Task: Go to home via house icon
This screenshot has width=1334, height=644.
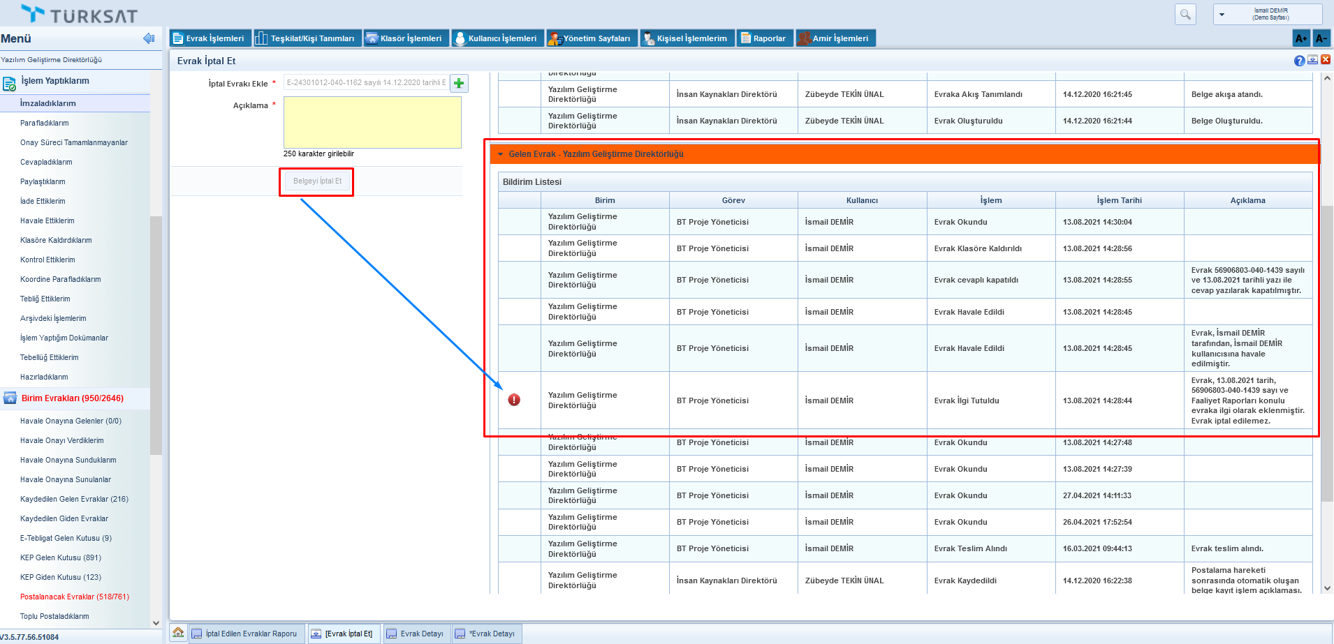Action: tap(178, 633)
